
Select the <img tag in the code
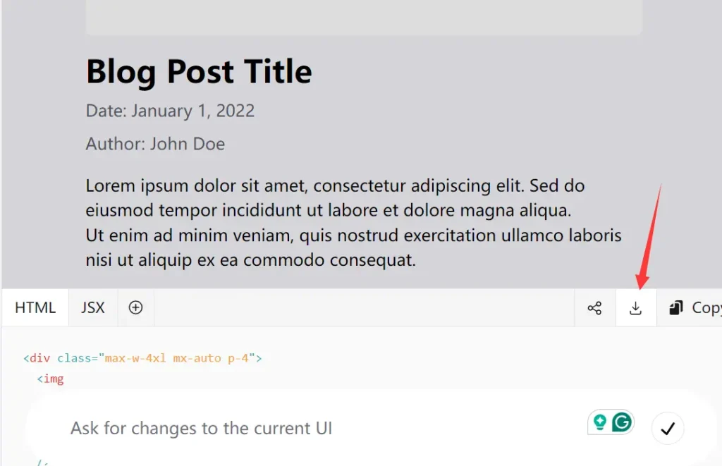click(51, 379)
